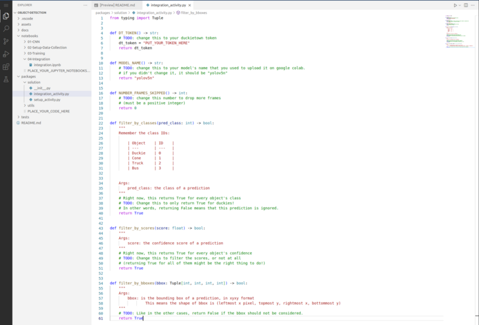Click the "PUT_YOUR_TOKEN_HERE" string

[166, 43]
